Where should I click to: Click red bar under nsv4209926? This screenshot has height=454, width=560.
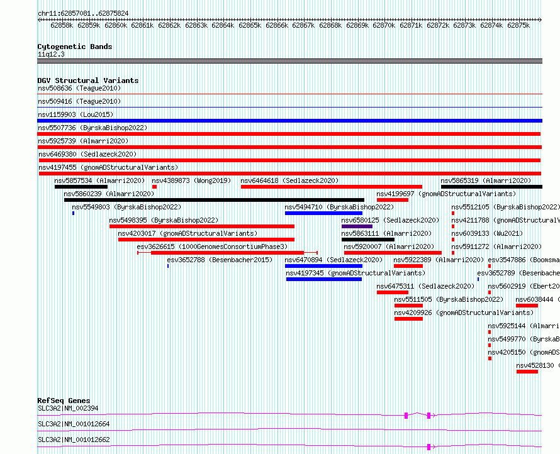(x=408, y=319)
